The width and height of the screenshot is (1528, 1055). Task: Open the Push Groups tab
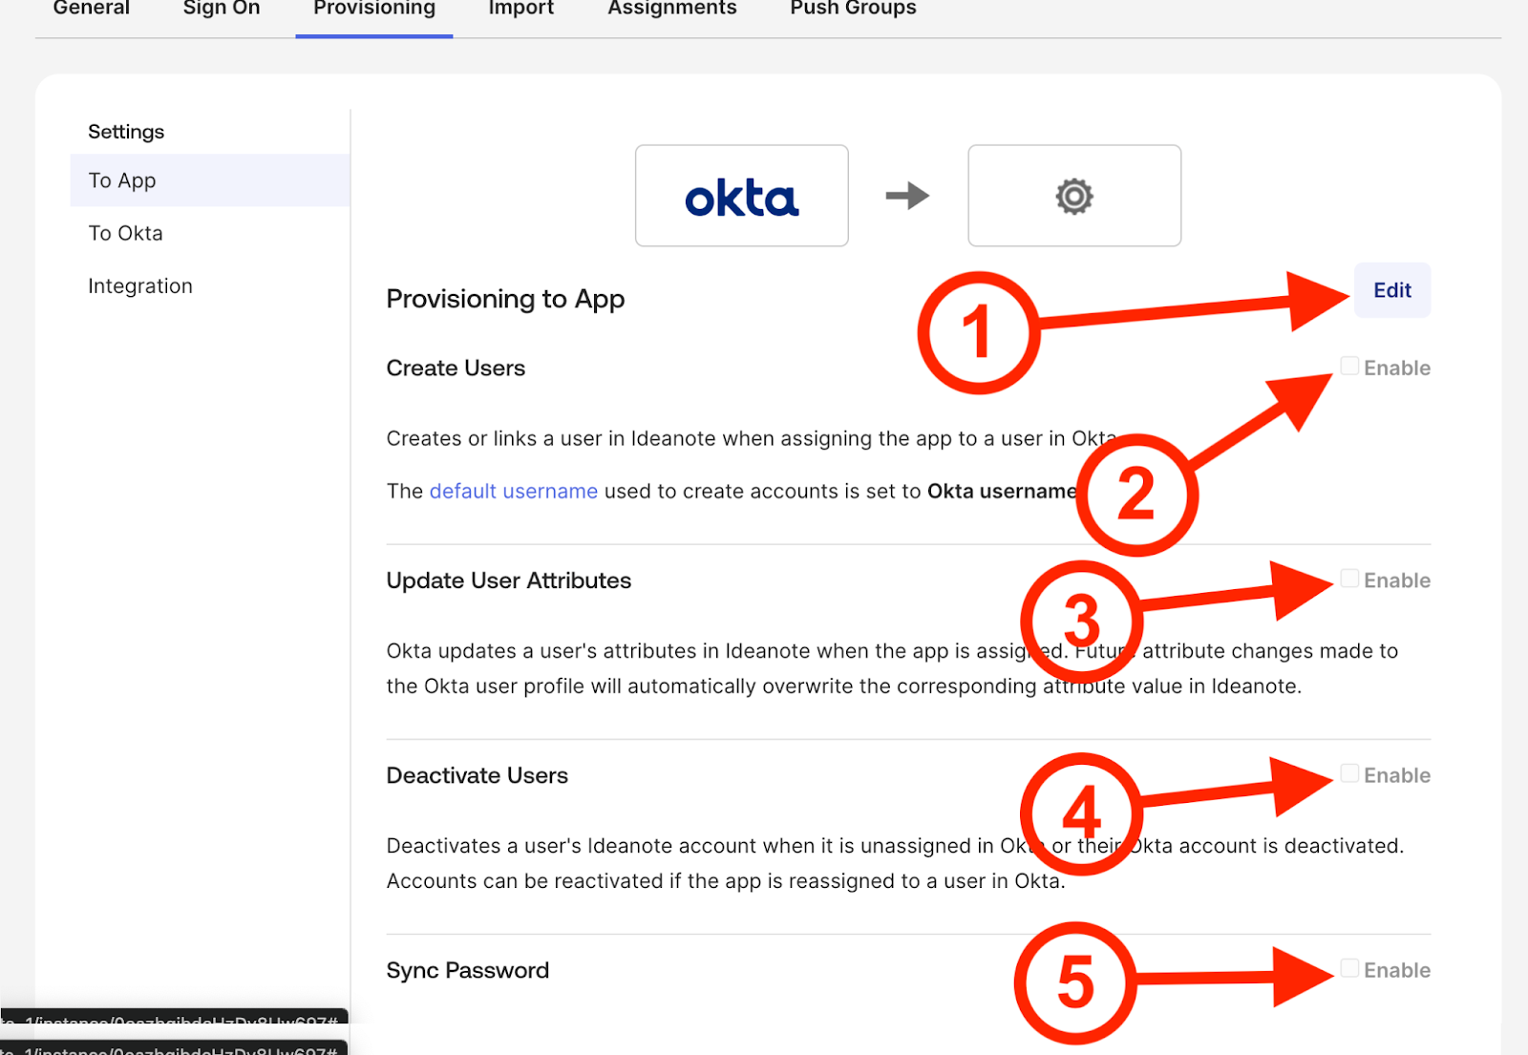853,10
